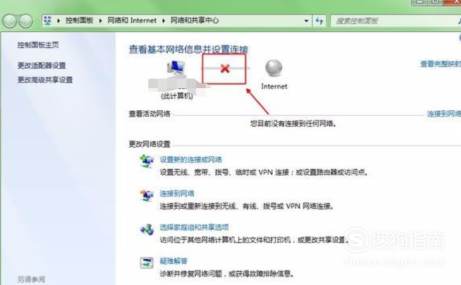Viewport: 461px width, 285px height.
Task: Click the Internet globe icon
Action: [274, 68]
